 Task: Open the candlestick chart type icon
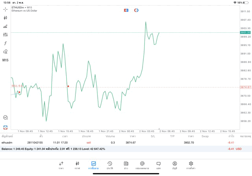pyautogui.click(x=6, y=18)
